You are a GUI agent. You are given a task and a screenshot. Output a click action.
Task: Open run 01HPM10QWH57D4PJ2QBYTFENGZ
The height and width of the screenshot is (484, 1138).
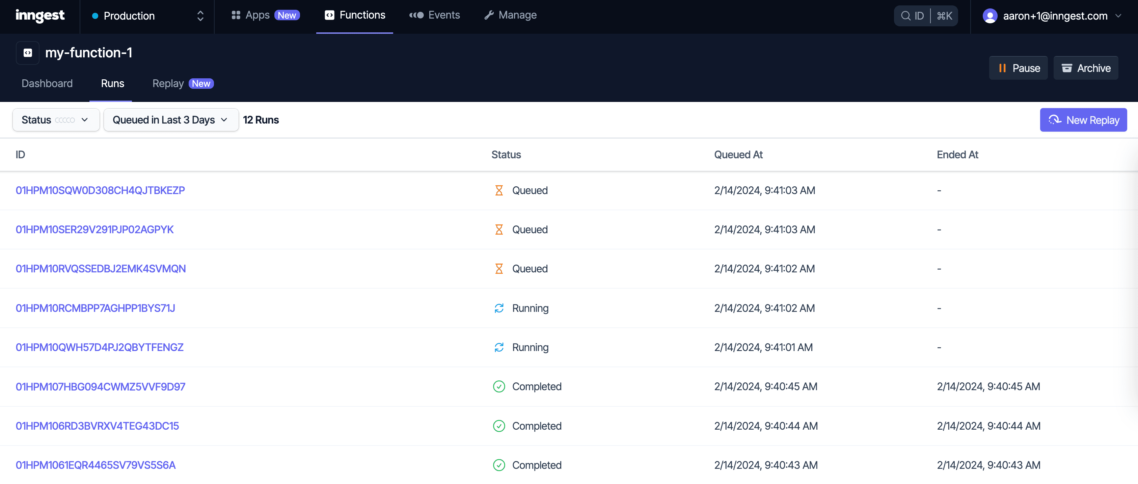100,347
